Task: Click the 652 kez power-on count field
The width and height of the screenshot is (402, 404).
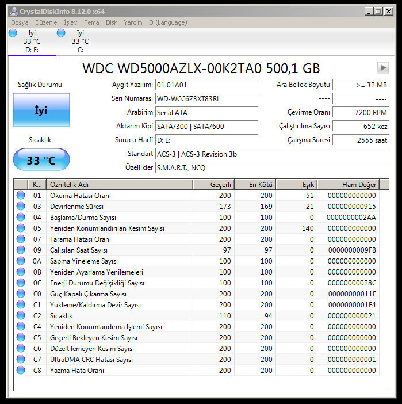Action: 361,127
